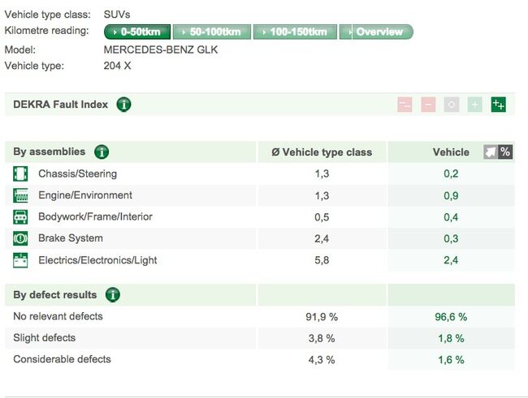Click the DEKRA Fault Index info icon
This screenshot has width=528, height=398.
[123, 105]
